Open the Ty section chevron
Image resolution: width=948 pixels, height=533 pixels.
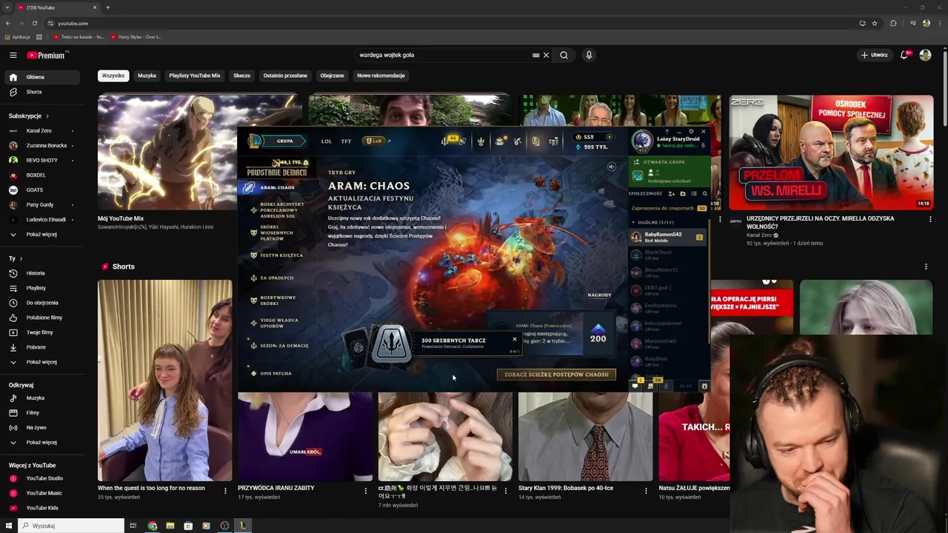point(21,258)
